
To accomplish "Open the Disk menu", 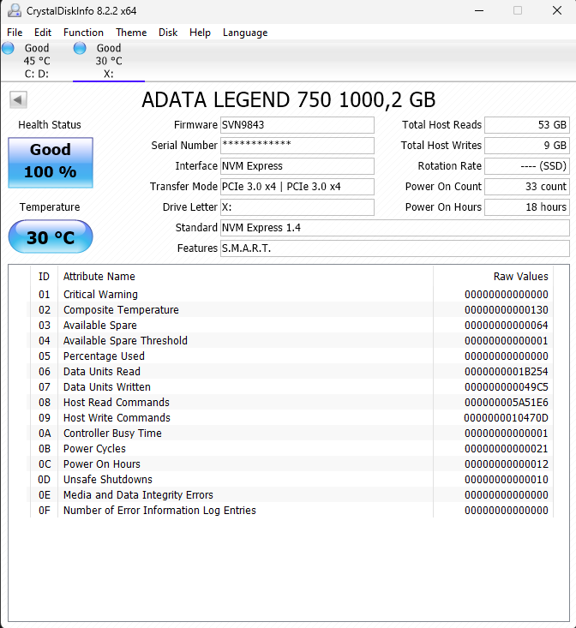I will 168,33.
